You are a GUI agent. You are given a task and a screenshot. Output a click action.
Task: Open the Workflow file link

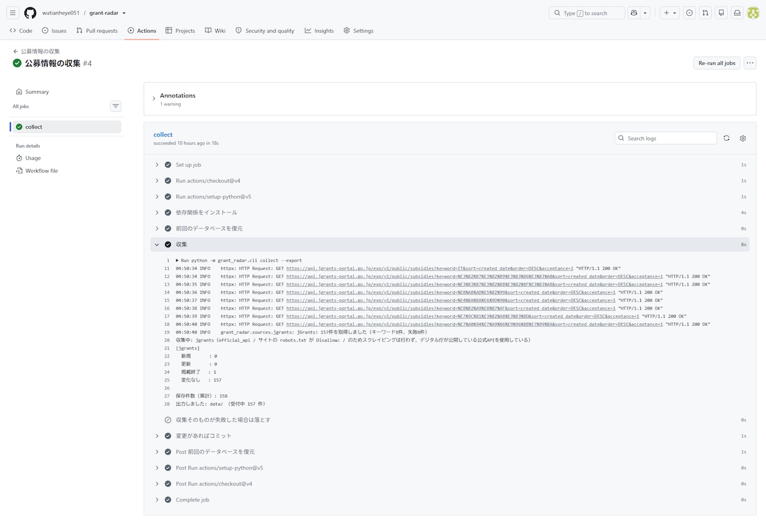[x=67, y=171]
